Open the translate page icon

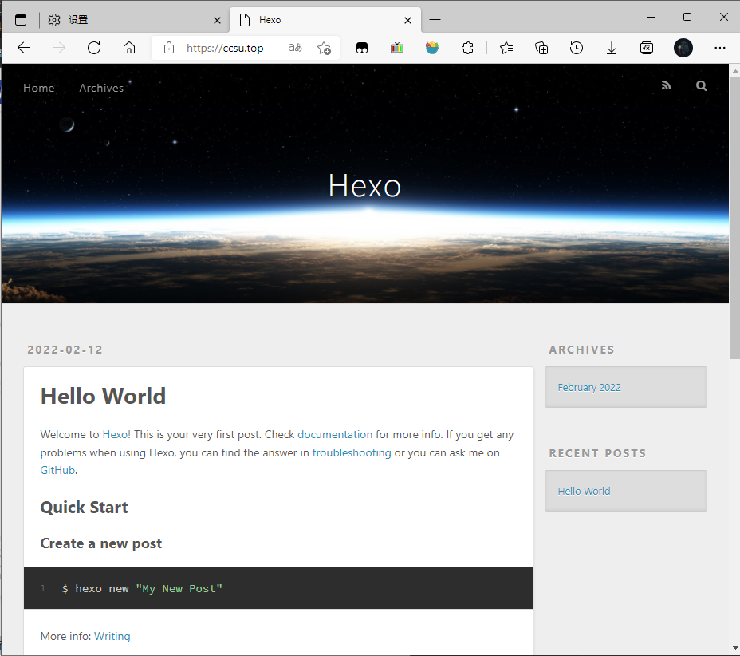tap(295, 48)
